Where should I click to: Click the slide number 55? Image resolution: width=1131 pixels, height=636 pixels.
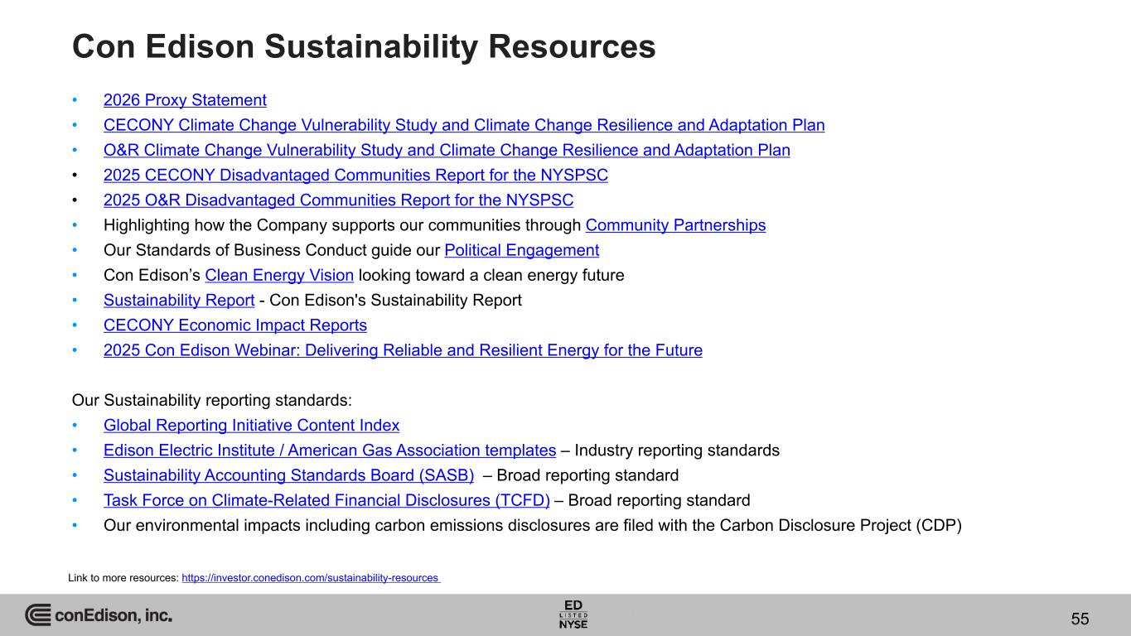click(1080, 619)
